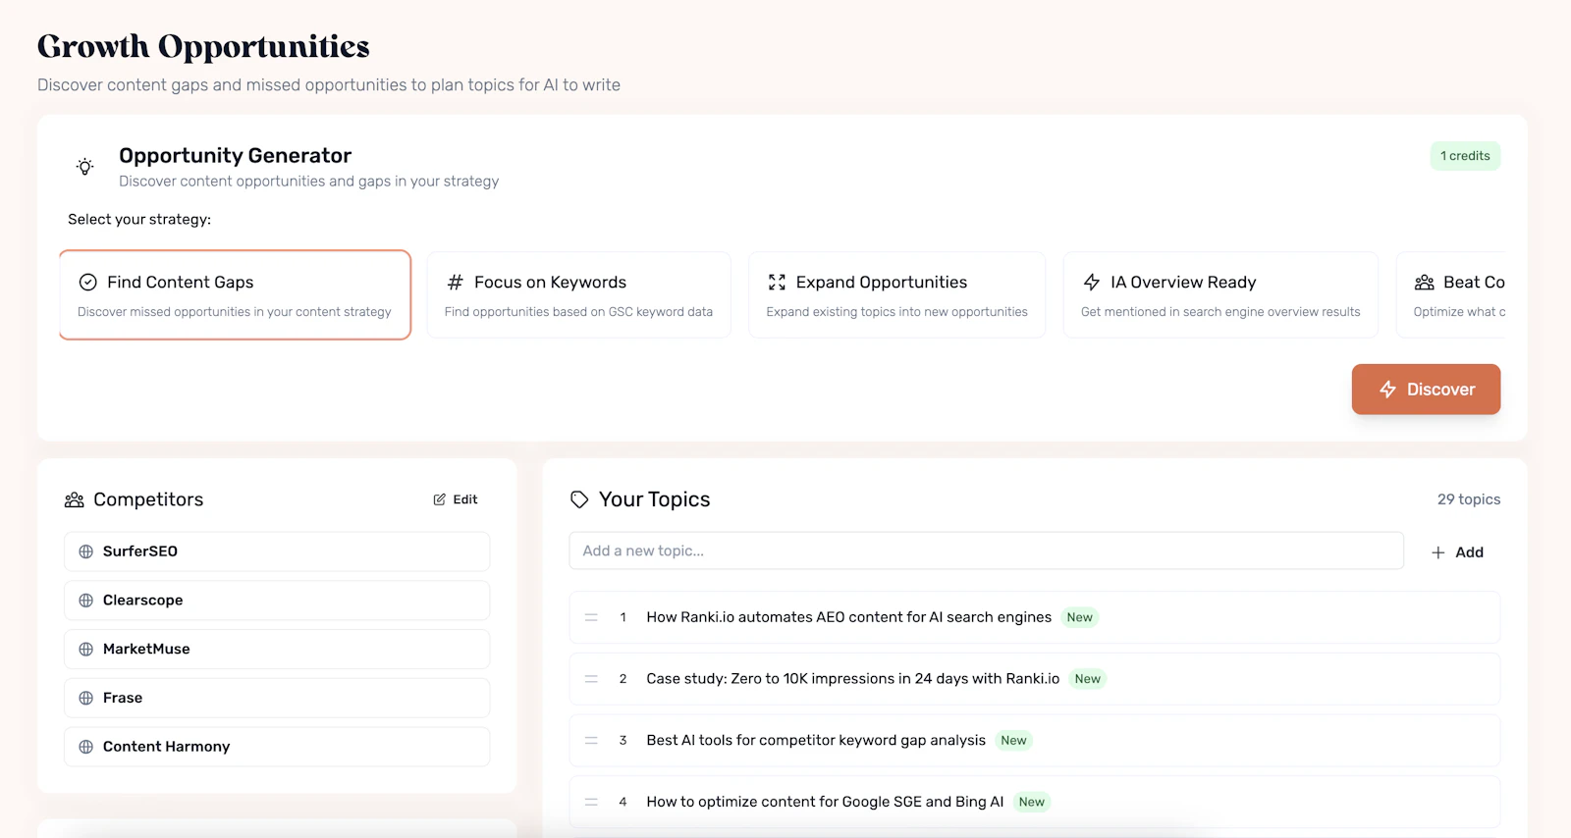The image size is (1571, 838).
Task: Click the New badge on topic 1
Action: (1080, 617)
